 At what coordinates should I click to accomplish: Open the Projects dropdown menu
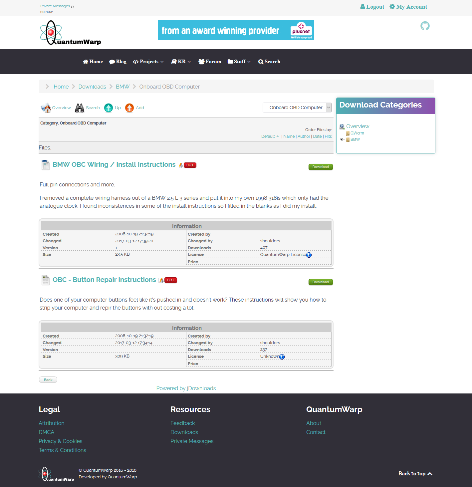point(148,62)
